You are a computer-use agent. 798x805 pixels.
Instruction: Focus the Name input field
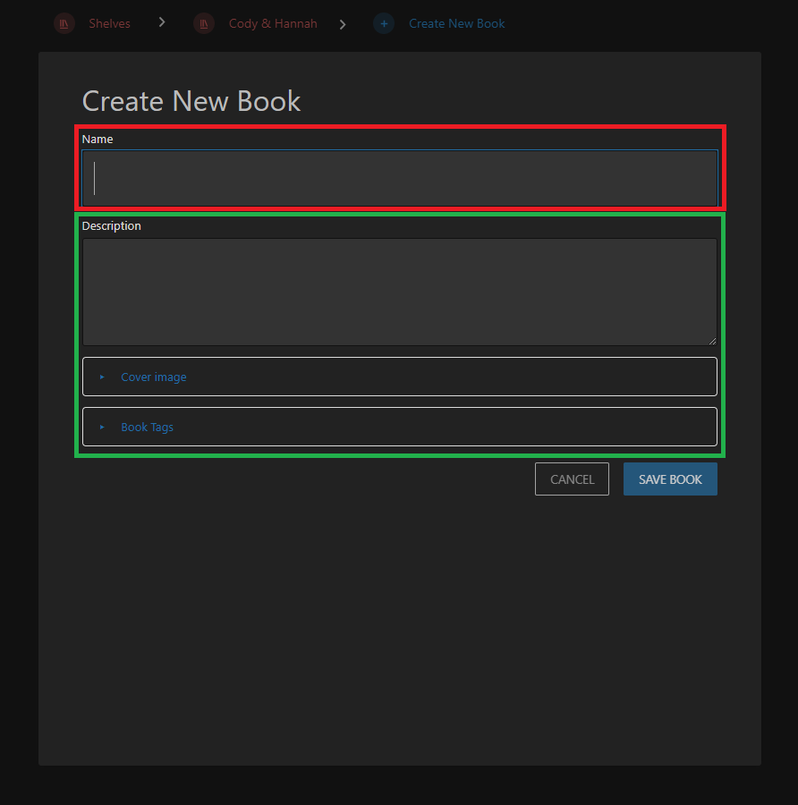coord(399,178)
